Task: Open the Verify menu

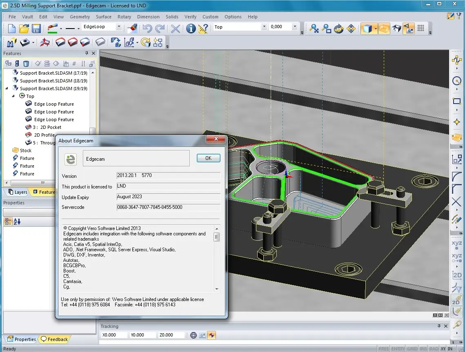Action: point(190,17)
